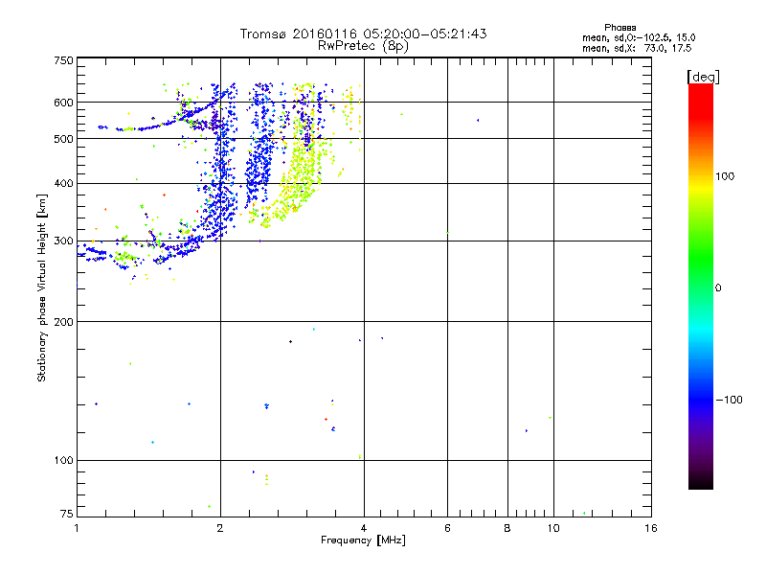Click the x-axis '8' tick label
766x575 pixels.
pyautogui.click(x=507, y=528)
